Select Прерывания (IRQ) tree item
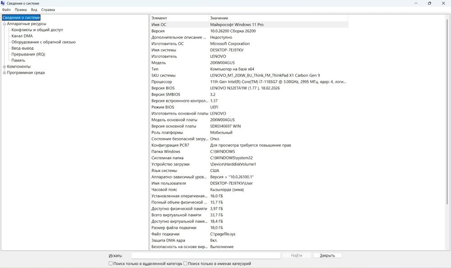This screenshot has width=451, height=268. [x=28, y=54]
